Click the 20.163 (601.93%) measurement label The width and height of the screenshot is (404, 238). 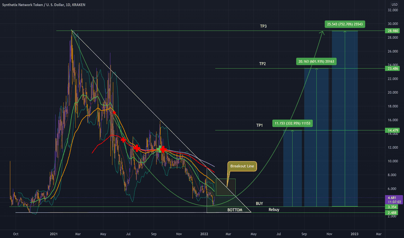(316, 61)
